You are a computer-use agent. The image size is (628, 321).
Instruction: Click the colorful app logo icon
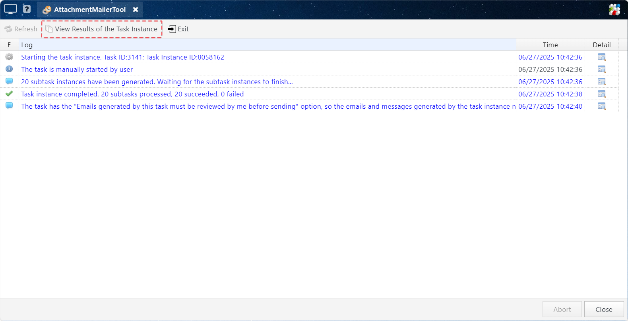[x=614, y=10]
